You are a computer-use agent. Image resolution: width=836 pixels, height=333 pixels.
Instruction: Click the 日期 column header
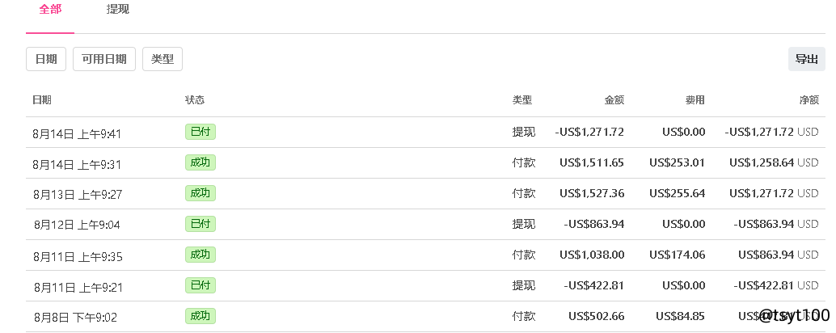(x=42, y=100)
